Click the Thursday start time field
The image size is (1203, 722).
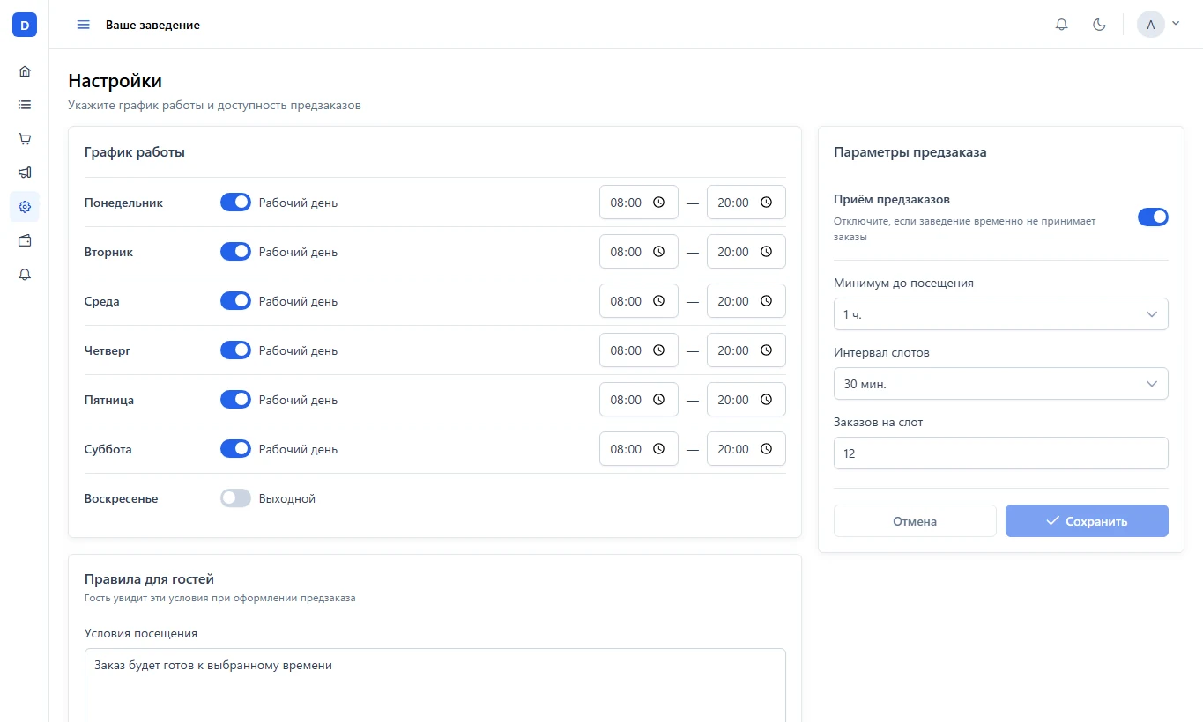coord(639,350)
